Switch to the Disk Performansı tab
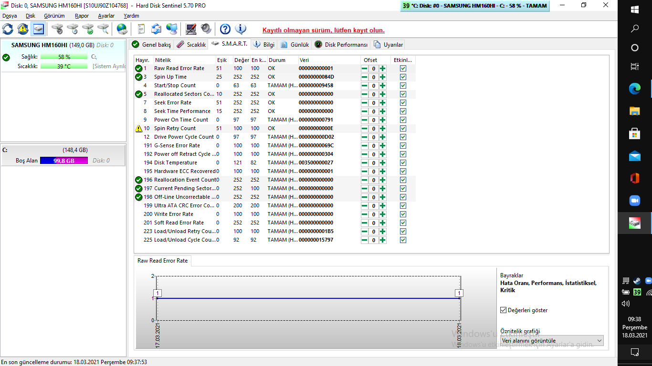 point(341,45)
